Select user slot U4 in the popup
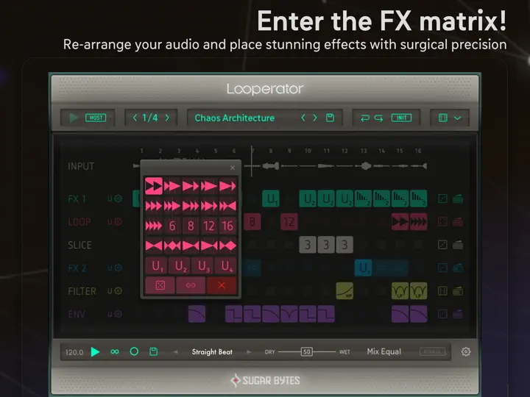This screenshot has height=397, width=530. pyautogui.click(x=227, y=266)
